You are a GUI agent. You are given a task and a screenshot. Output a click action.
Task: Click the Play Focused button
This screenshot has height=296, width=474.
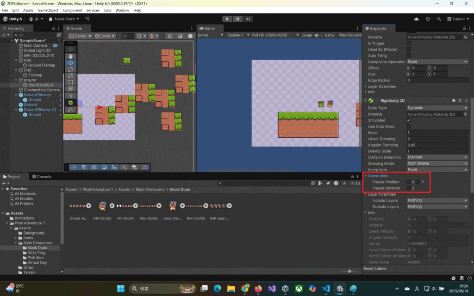[x=350, y=35]
